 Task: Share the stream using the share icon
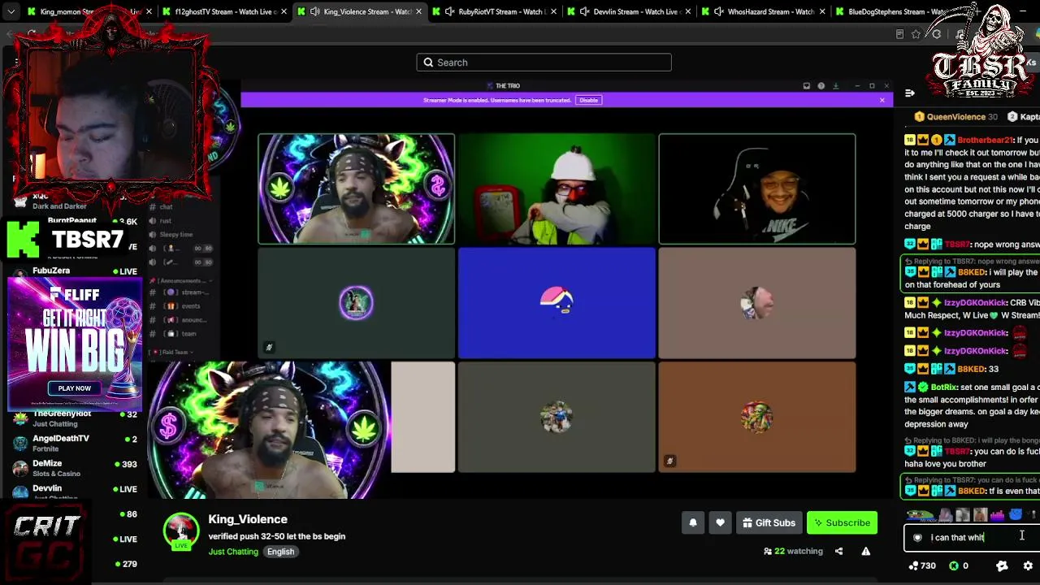[838, 551]
